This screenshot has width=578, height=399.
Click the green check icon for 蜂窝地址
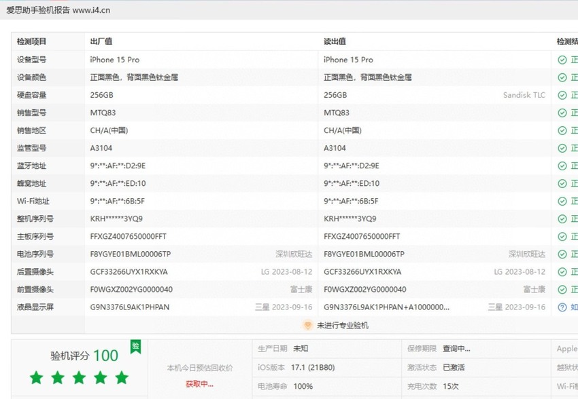pos(562,183)
